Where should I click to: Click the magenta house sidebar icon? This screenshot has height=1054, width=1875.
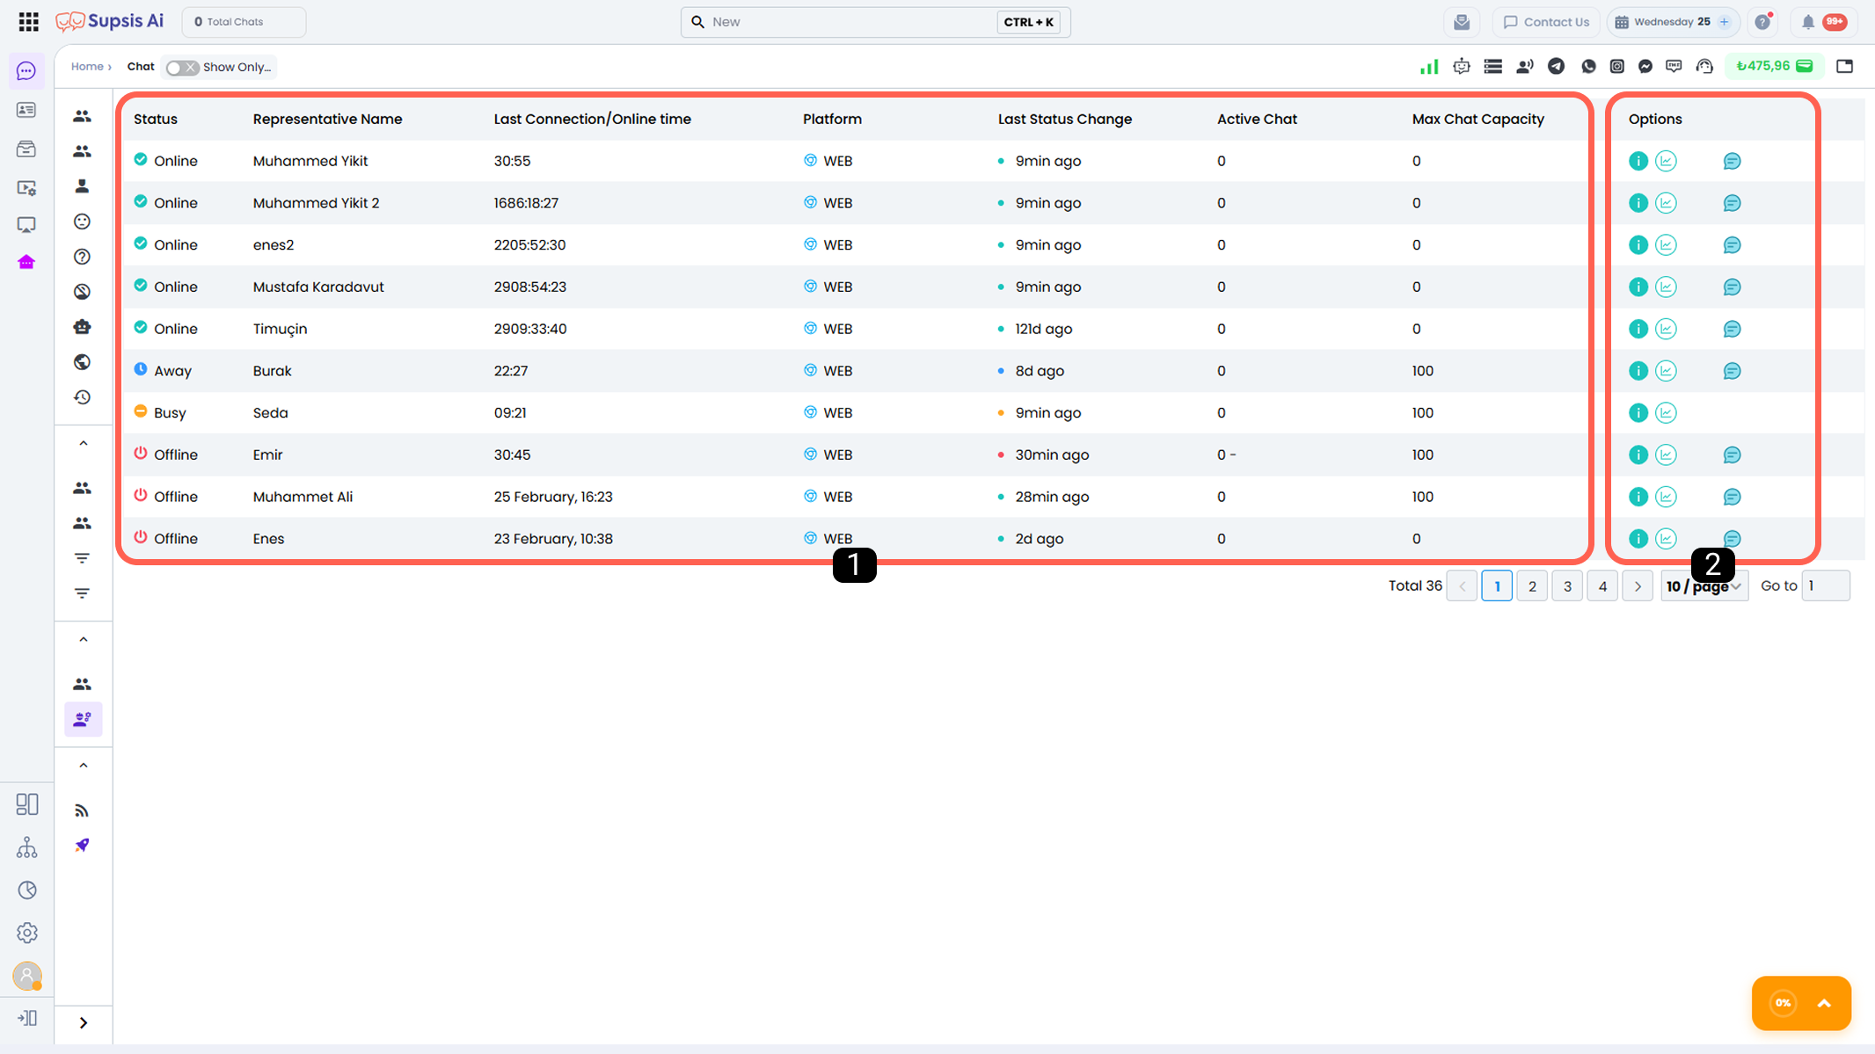(26, 262)
